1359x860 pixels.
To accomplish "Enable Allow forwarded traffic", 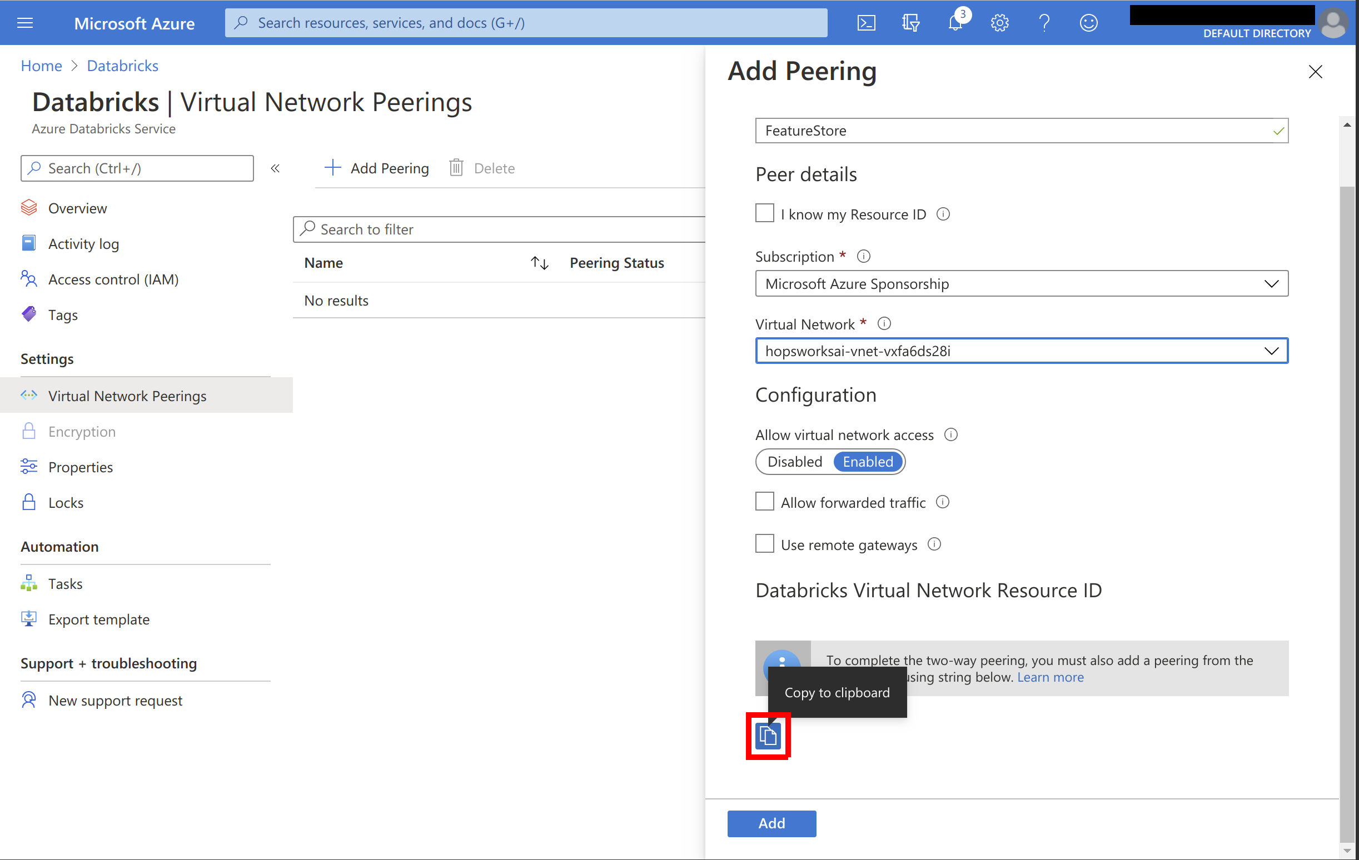I will coord(764,501).
